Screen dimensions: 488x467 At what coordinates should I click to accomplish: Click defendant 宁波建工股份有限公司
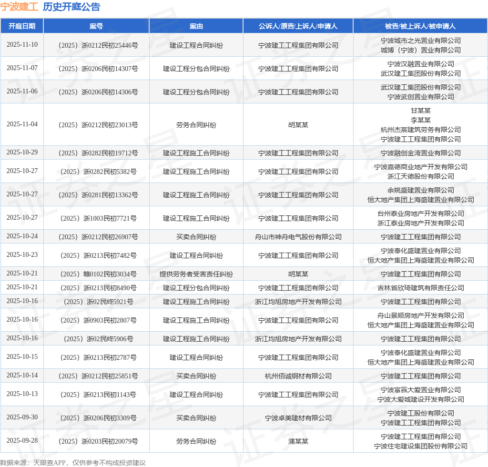coord(420,414)
